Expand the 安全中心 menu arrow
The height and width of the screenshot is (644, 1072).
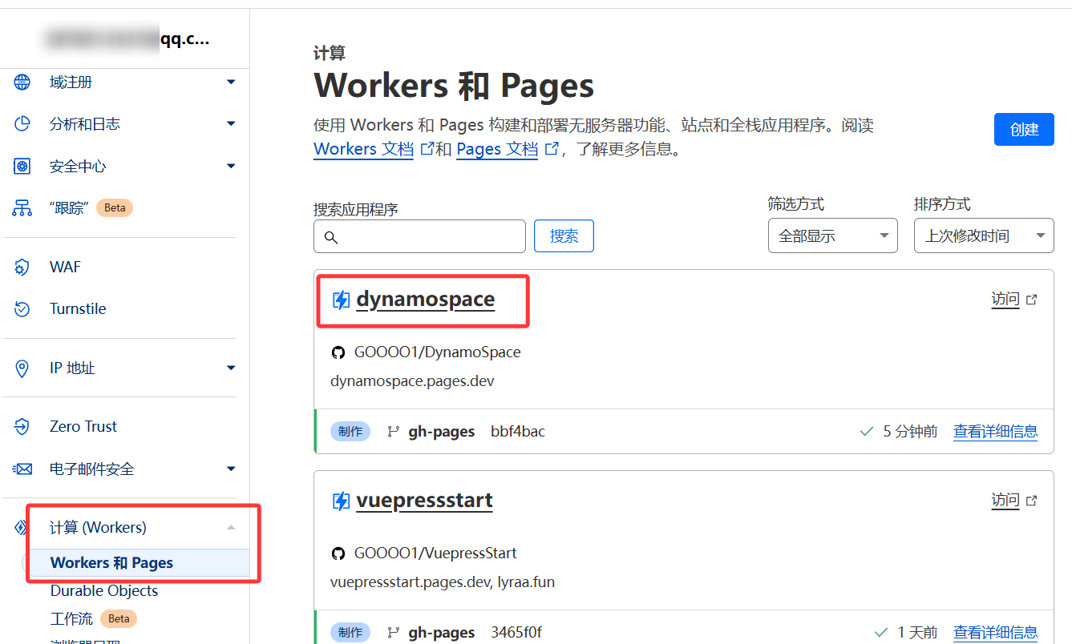(231, 166)
